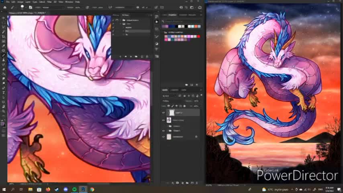Viewport: 343px width, 193px height.
Task: Click Begin recording button in Actions panel
Action: [126, 57]
